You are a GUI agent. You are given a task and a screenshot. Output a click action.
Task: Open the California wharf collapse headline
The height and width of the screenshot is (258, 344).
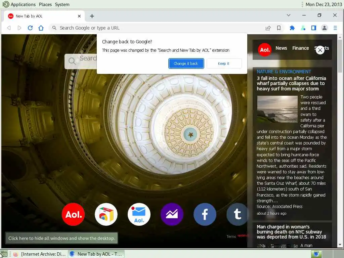click(291, 83)
